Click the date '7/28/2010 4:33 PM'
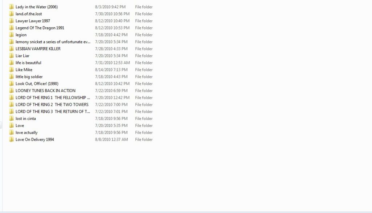The width and height of the screenshot is (372, 213). [x=111, y=49]
